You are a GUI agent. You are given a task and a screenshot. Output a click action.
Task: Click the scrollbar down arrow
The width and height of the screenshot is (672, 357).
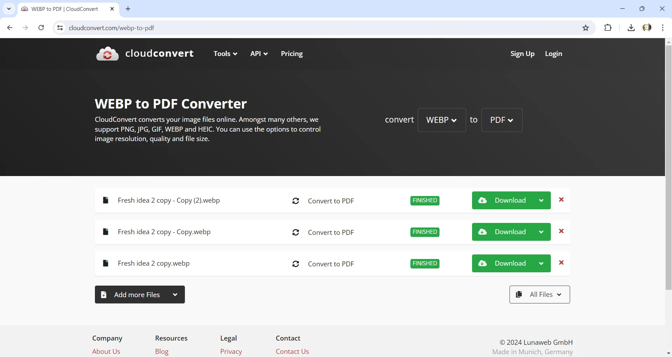(668, 353)
